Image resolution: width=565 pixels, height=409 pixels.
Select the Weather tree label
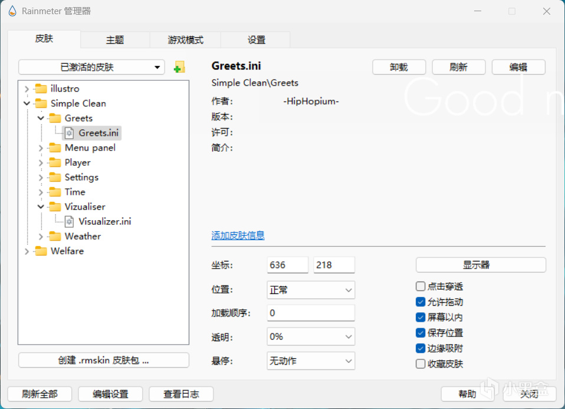pos(83,236)
